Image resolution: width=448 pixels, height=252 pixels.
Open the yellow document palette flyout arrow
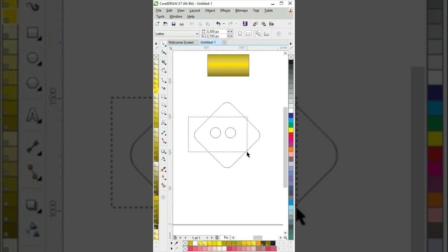(x=171, y=243)
